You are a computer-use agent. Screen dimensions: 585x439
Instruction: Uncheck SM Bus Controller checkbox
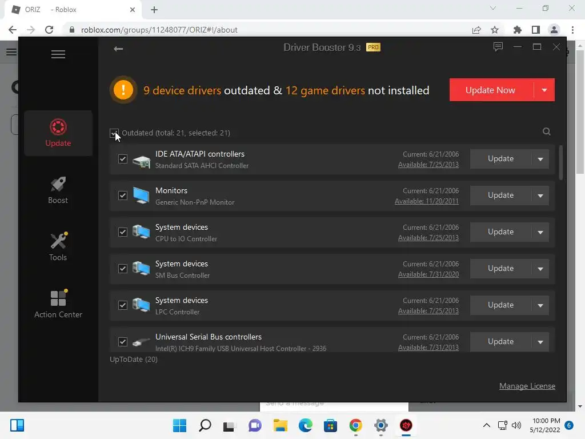click(x=123, y=269)
